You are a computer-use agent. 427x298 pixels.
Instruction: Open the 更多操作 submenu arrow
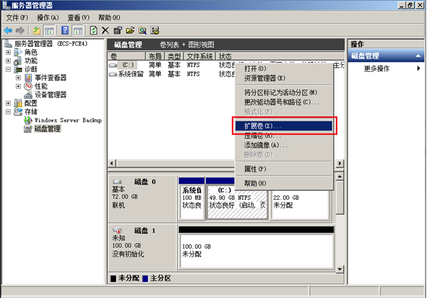(418, 68)
